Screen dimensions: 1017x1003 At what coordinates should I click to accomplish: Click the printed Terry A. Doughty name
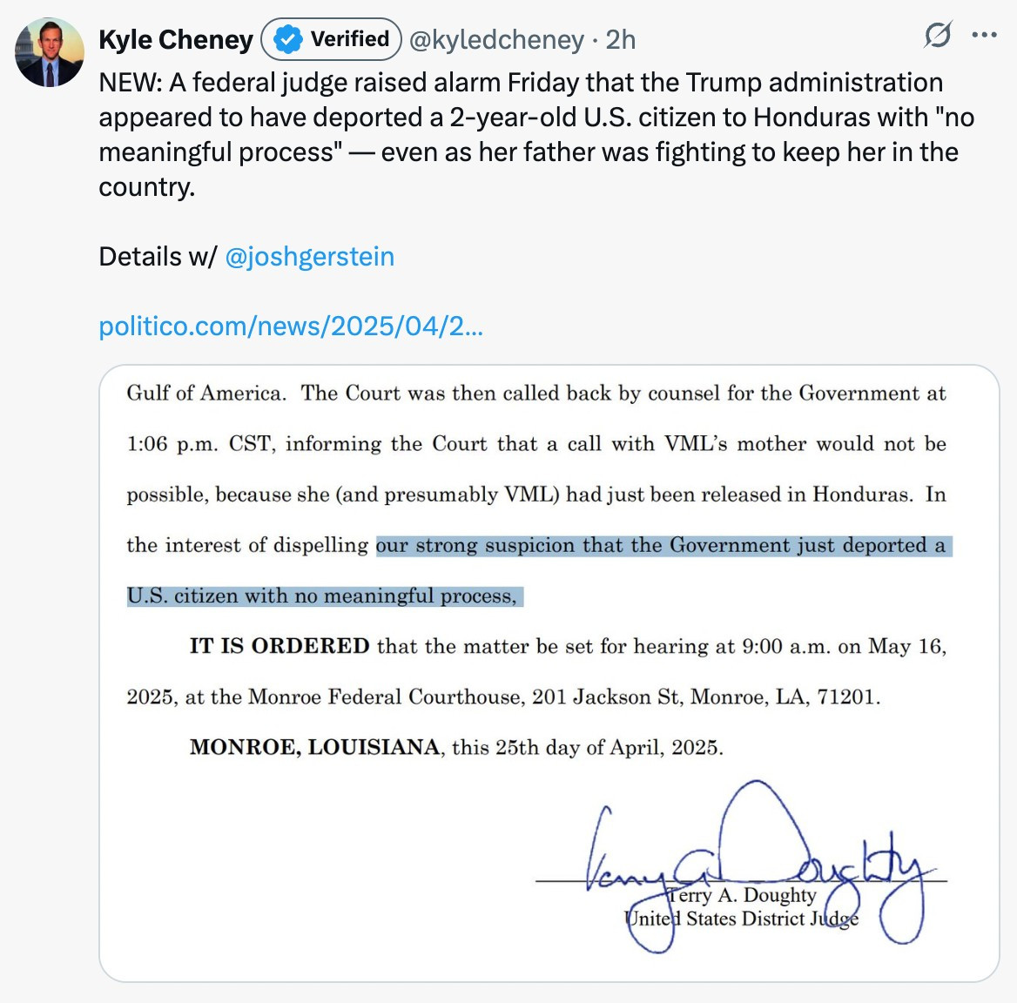(x=742, y=895)
